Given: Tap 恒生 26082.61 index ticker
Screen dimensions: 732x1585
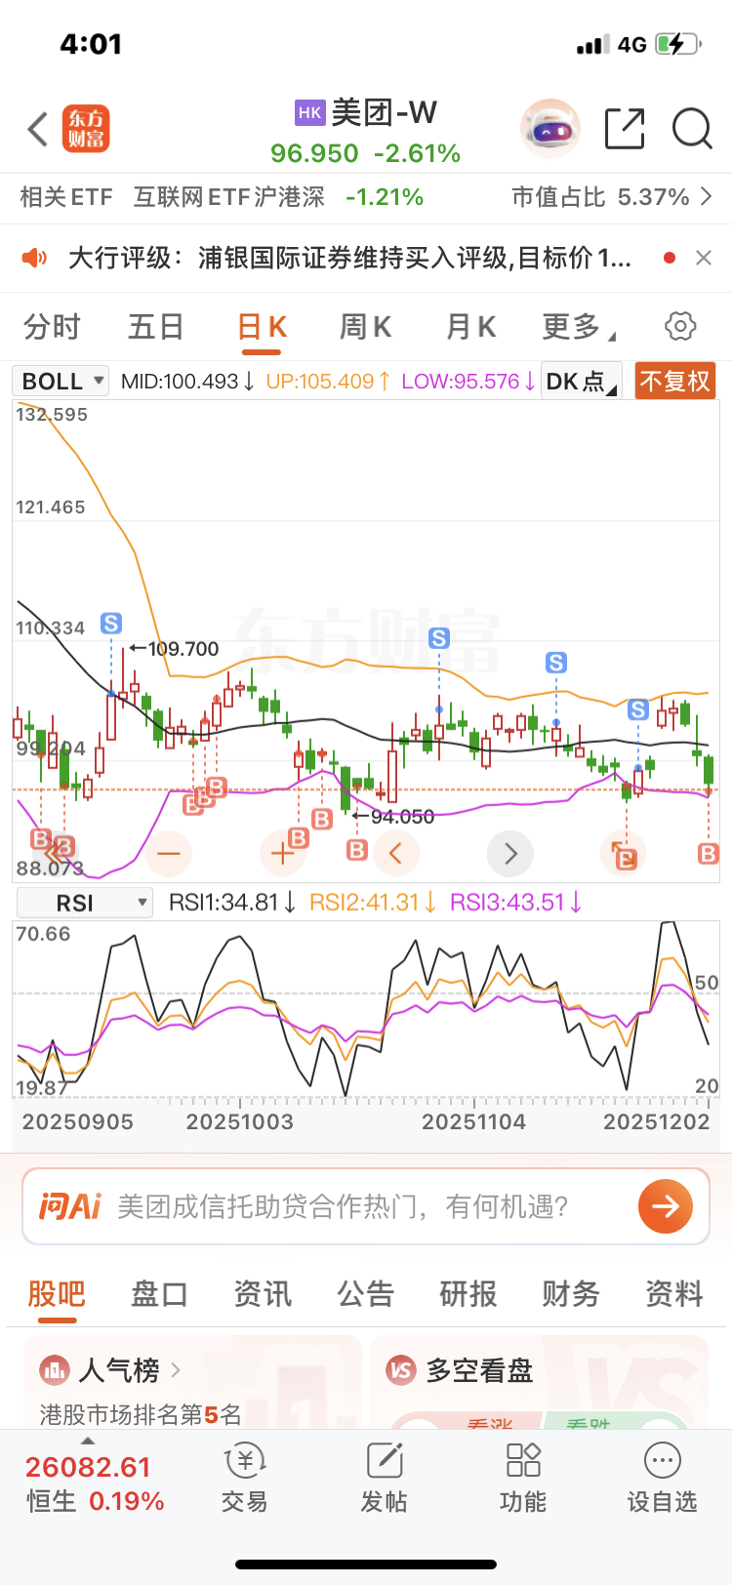Looking at the screenshot, I should click(x=95, y=1483).
